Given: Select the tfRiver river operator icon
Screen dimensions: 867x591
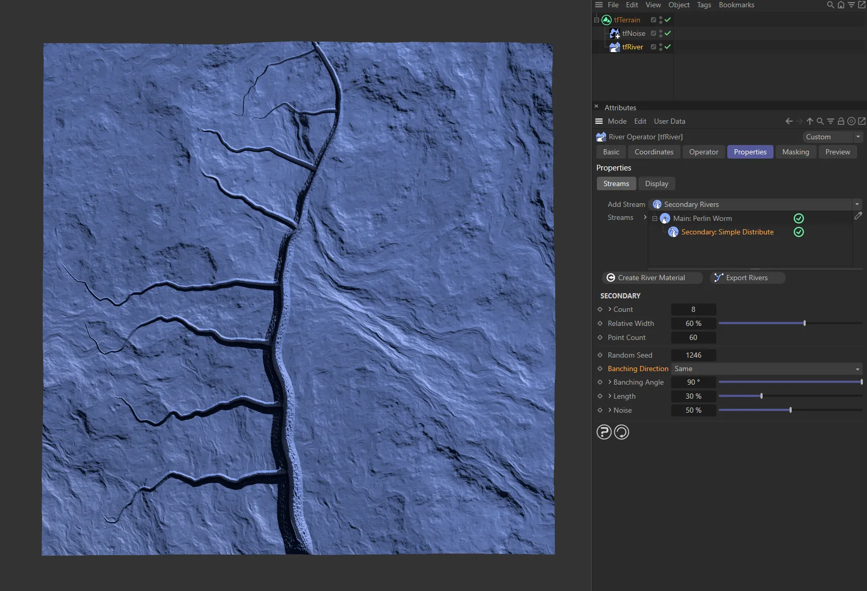Looking at the screenshot, I should coord(613,47).
